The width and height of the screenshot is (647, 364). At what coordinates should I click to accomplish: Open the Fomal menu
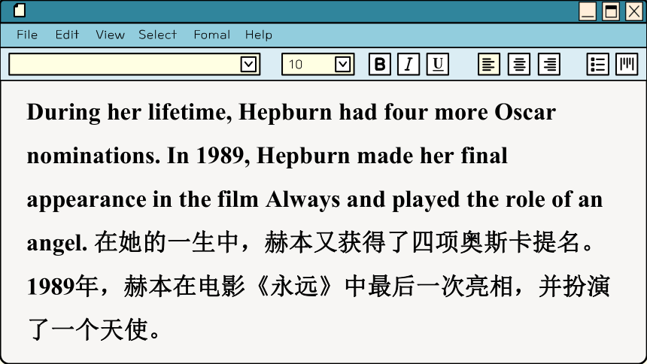tap(212, 35)
